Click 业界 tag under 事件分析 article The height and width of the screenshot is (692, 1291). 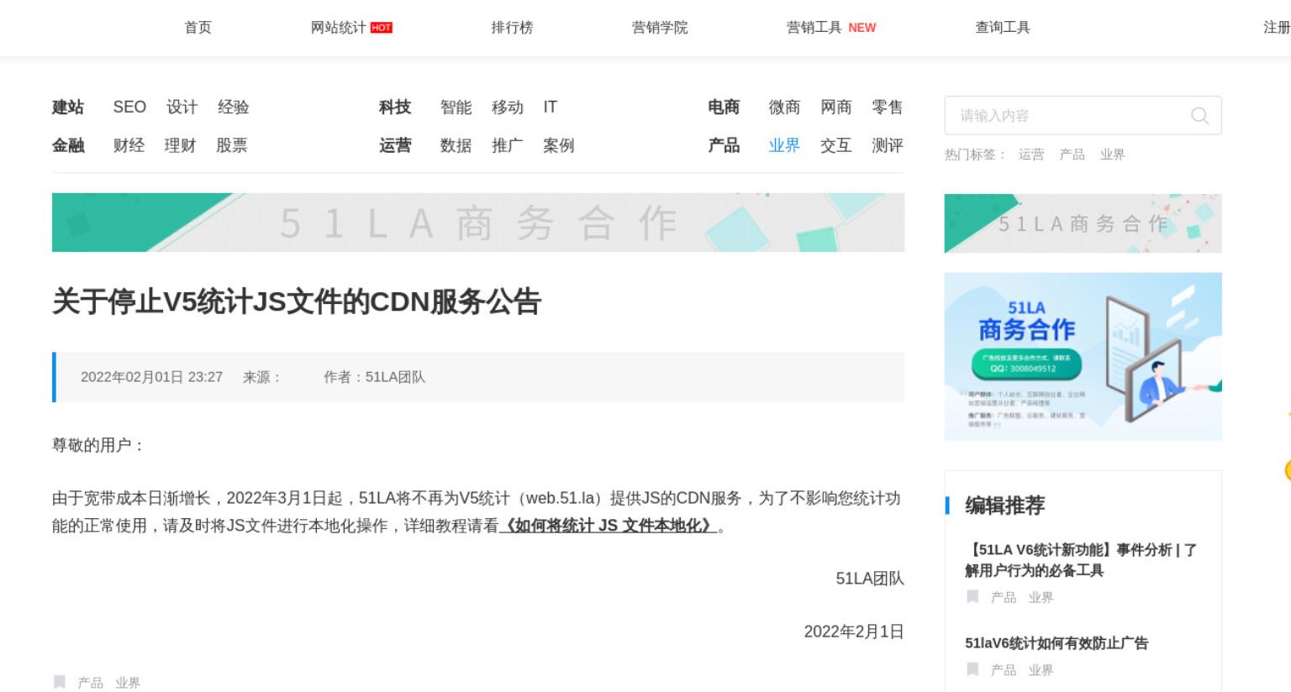tap(1041, 597)
